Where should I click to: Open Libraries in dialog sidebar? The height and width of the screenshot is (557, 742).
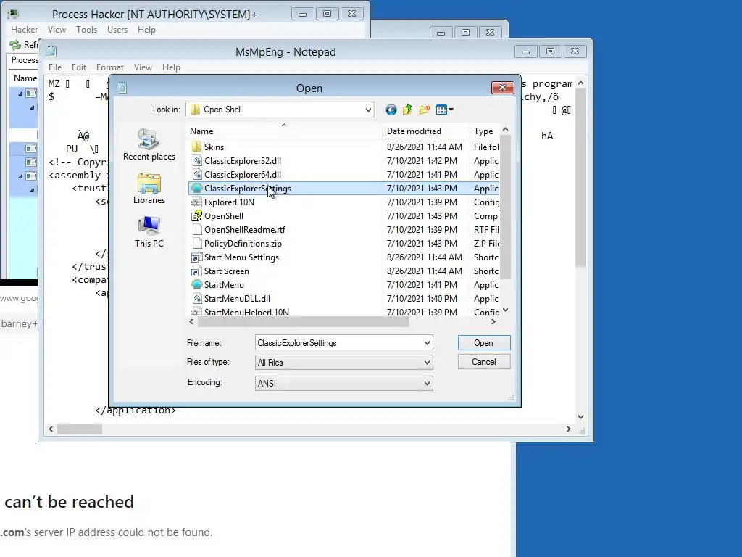coord(149,189)
